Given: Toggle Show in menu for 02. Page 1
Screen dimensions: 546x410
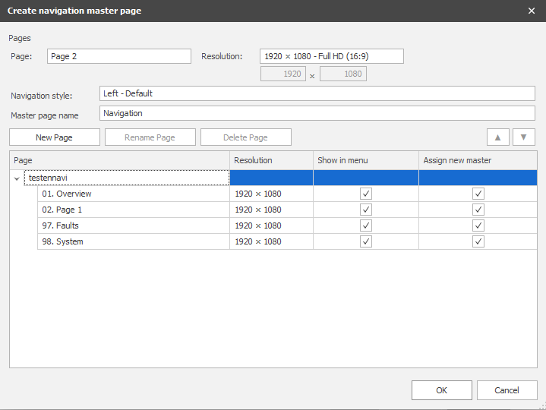Looking at the screenshot, I should [365, 210].
